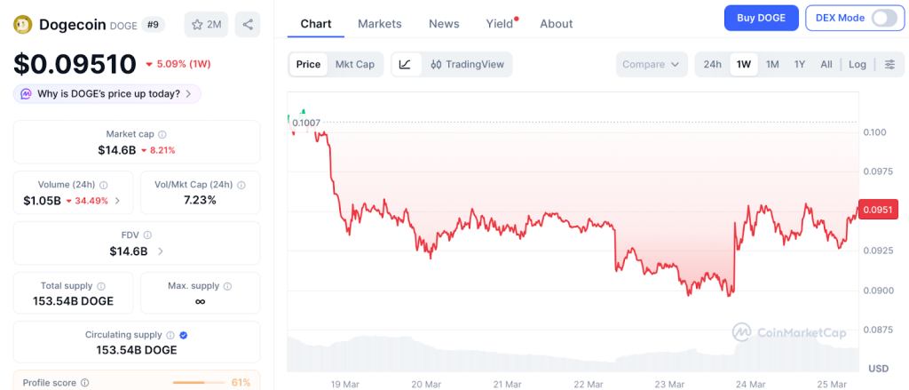Open the chart settings sliders icon
This screenshot has height=390, width=909.
click(889, 64)
